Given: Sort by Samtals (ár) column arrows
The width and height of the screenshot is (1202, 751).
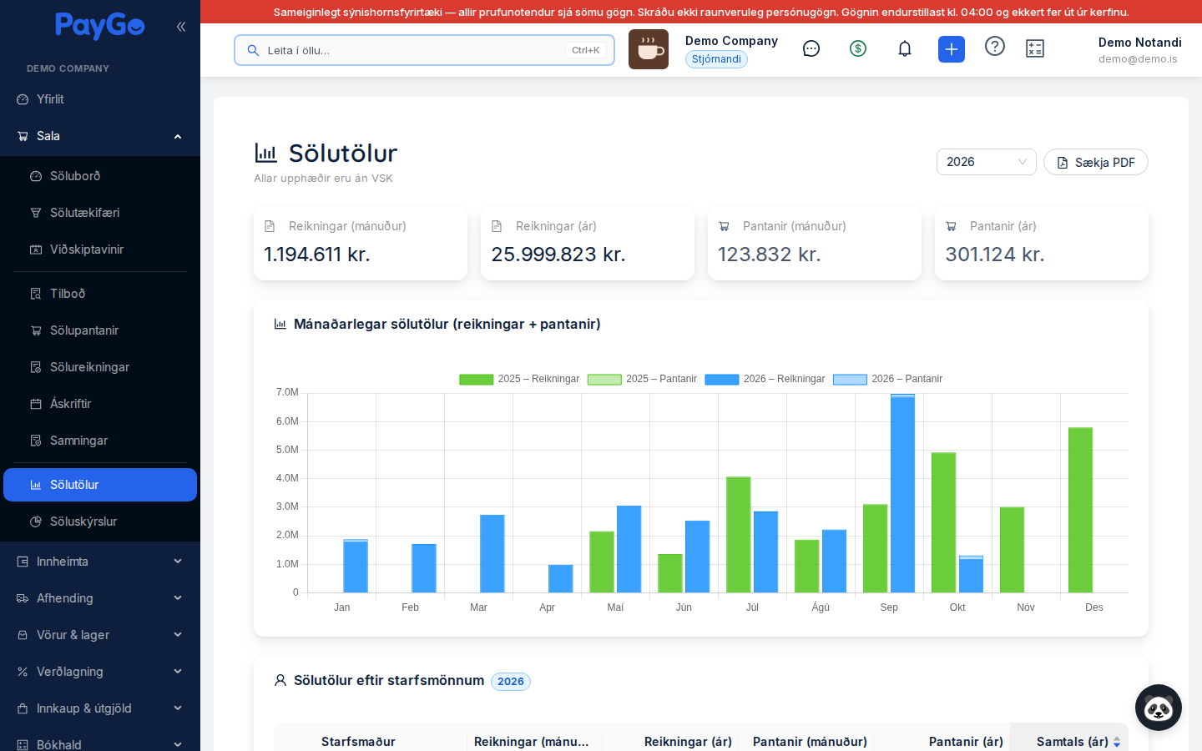Looking at the screenshot, I should tap(1117, 742).
